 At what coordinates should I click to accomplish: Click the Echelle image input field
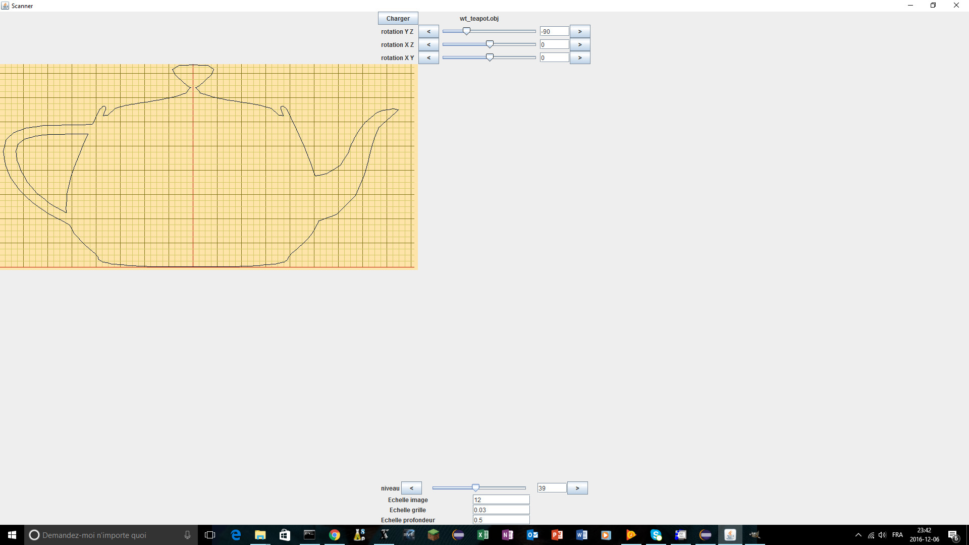(x=501, y=500)
